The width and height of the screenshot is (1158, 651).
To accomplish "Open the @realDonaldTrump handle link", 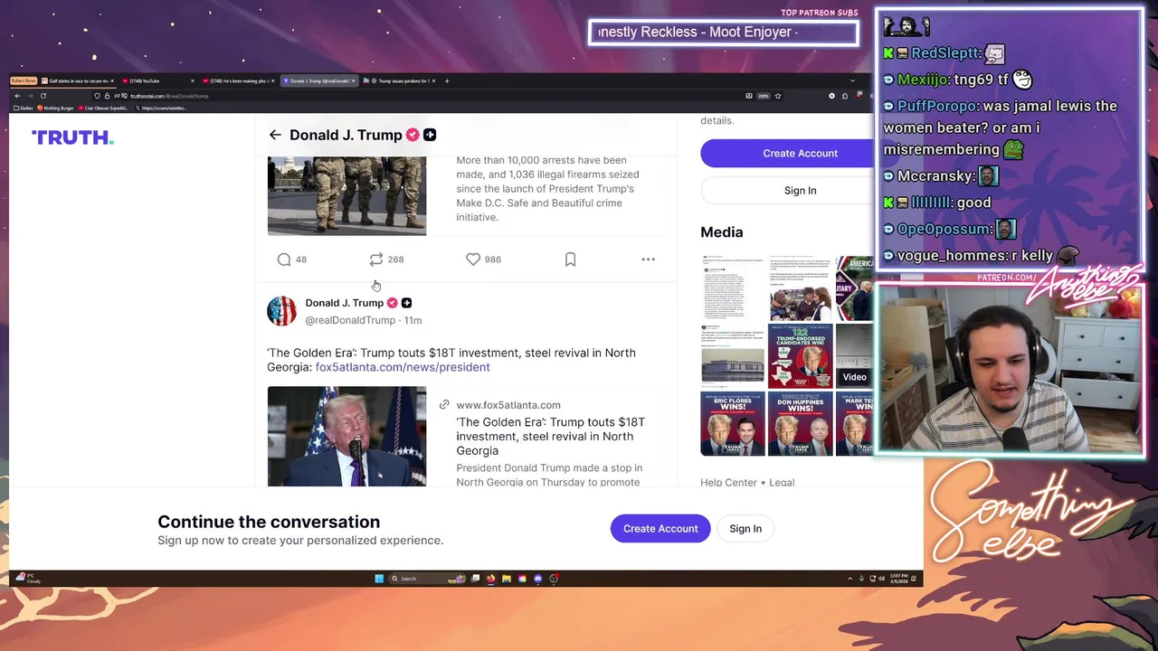I will 350,320.
